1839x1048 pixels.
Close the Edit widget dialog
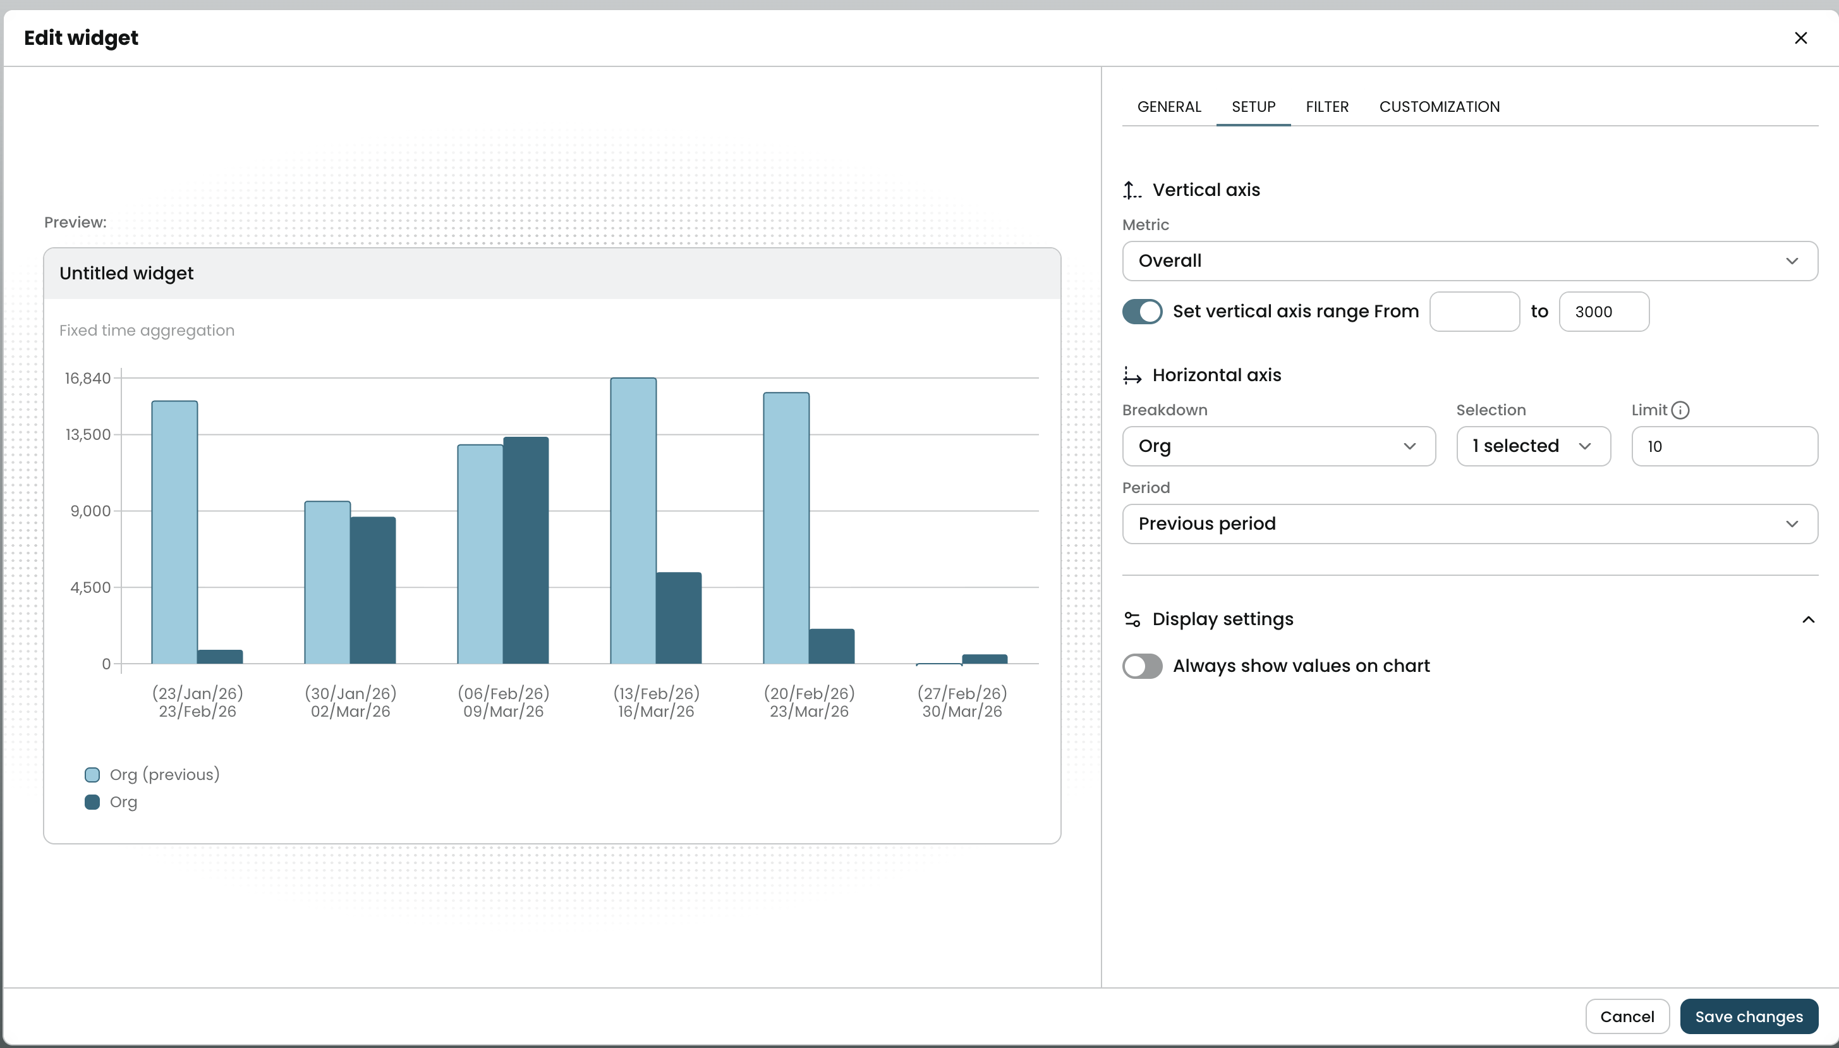(1800, 37)
